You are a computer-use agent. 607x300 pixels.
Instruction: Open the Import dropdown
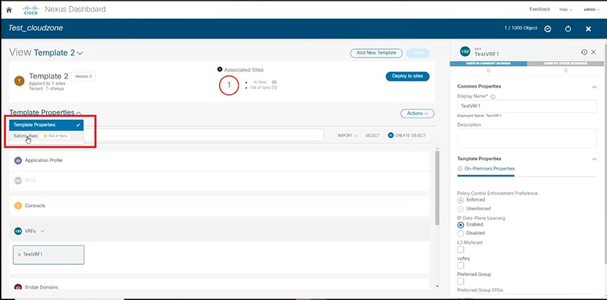pos(347,135)
